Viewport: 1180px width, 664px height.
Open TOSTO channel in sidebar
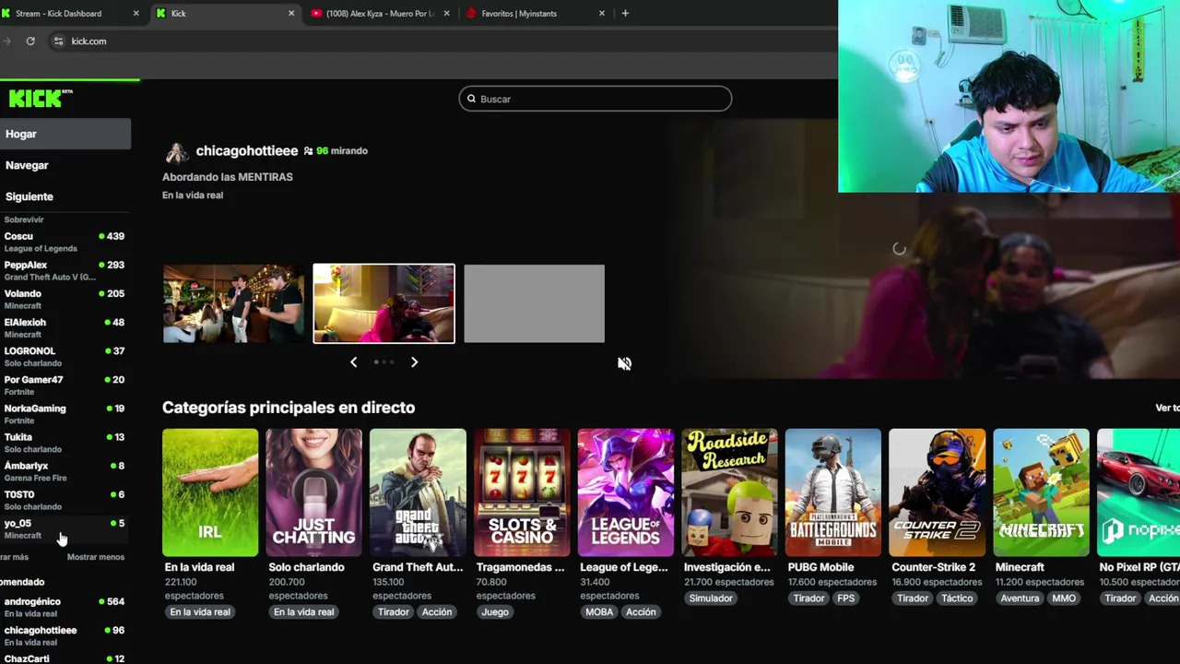click(x=65, y=499)
